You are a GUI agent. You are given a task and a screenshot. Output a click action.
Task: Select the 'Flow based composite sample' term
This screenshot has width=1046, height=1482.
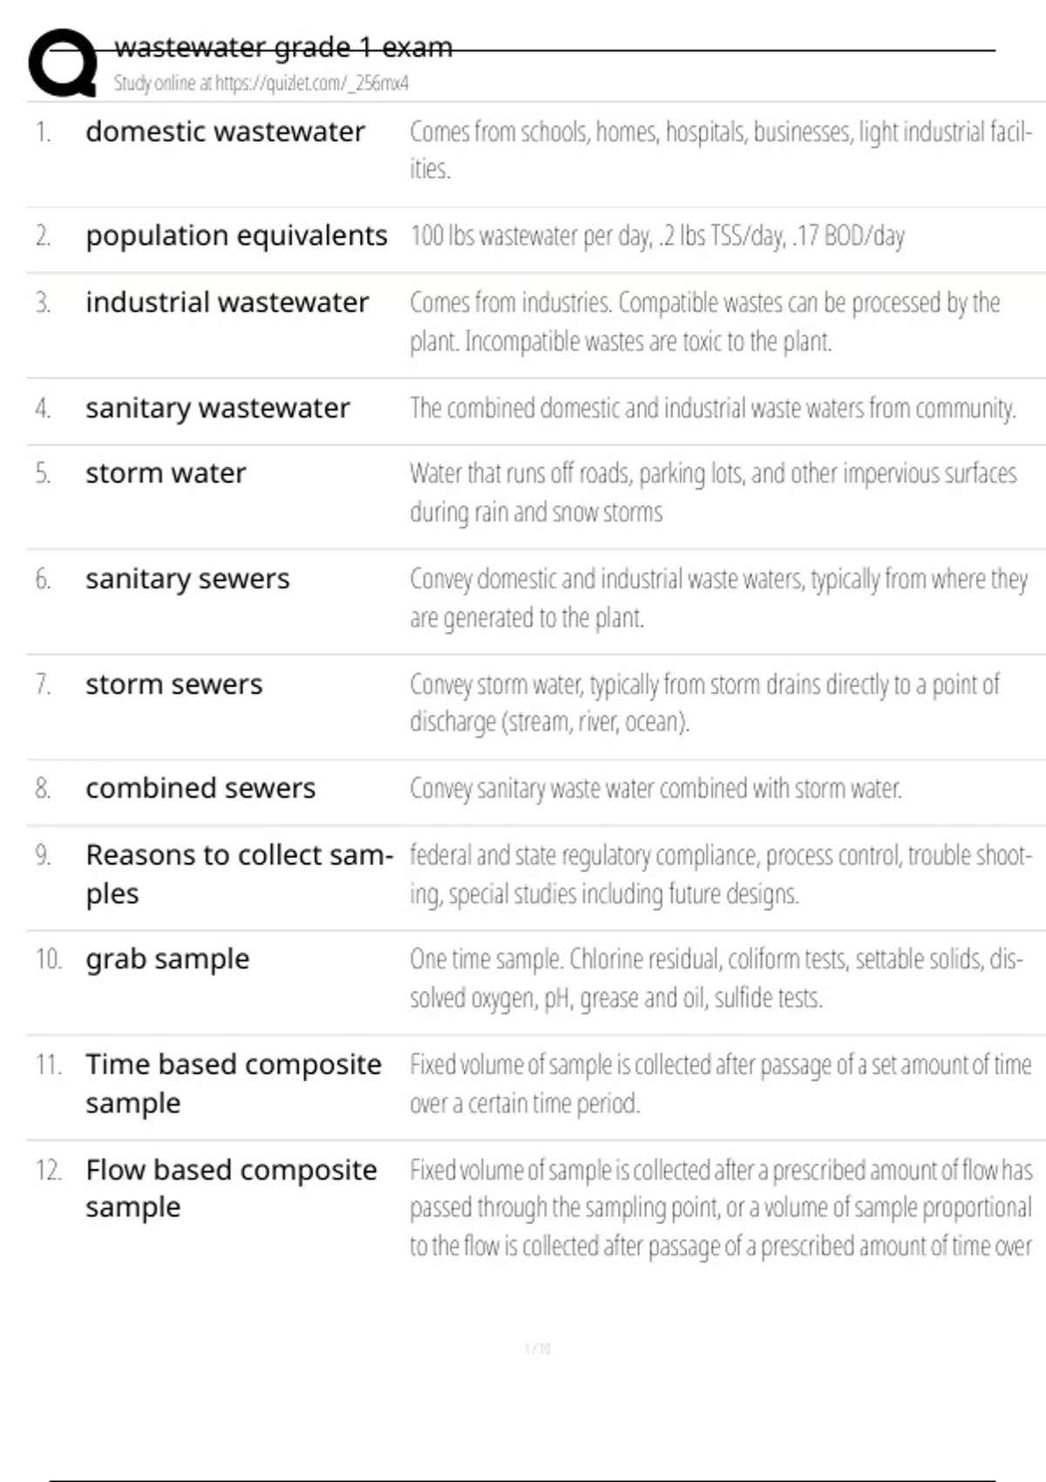click(231, 1187)
